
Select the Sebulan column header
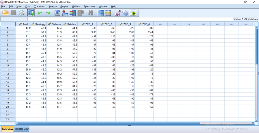(54, 24)
